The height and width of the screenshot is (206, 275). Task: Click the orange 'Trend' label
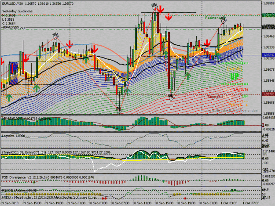[235, 105]
